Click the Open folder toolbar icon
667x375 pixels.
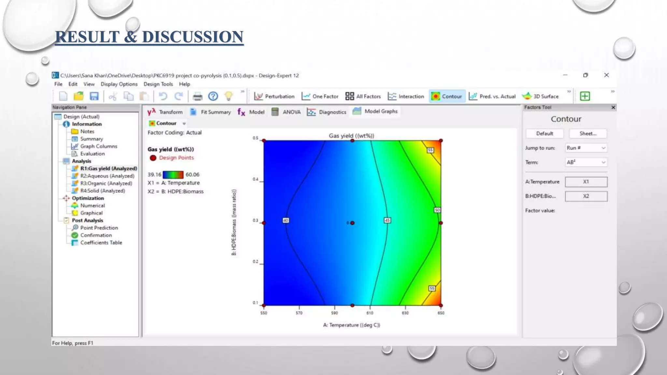(78, 96)
